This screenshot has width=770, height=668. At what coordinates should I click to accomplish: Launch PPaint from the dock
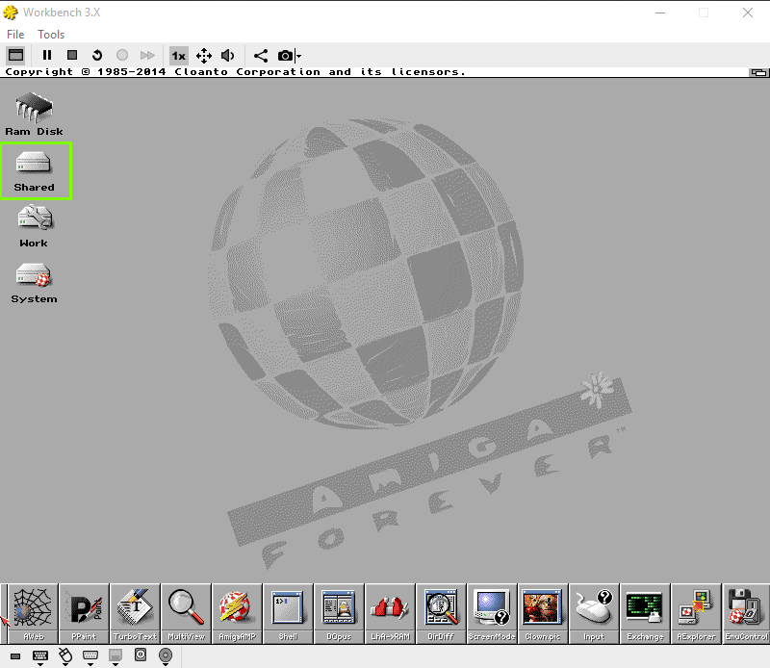(84, 613)
